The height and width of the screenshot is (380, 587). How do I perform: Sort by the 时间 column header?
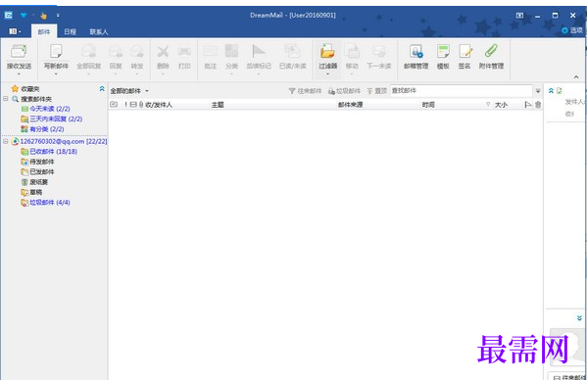click(428, 105)
